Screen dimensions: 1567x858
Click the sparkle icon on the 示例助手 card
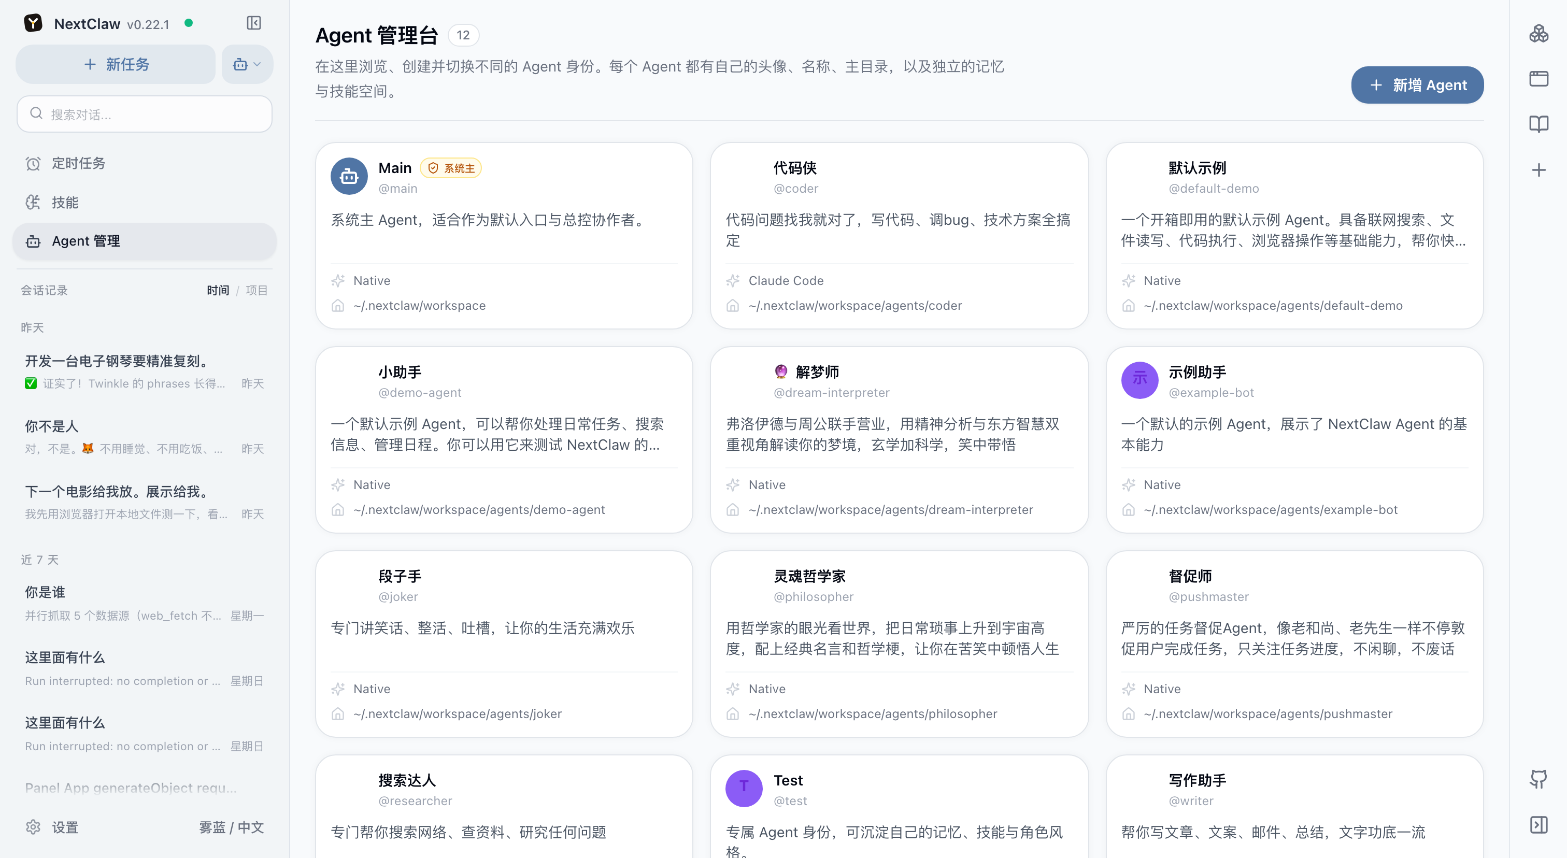[1129, 484]
